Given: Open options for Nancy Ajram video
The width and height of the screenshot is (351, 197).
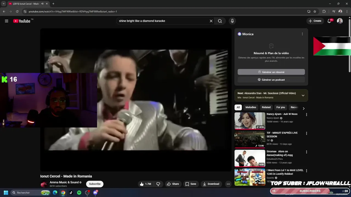Looking at the screenshot, I should 307,115.
